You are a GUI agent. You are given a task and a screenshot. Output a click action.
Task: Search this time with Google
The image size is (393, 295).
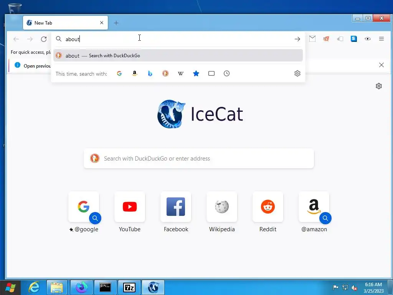[x=119, y=73]
